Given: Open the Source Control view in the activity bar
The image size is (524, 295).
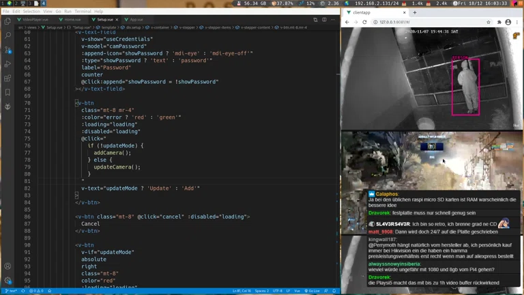Looking at the screenshot, I should tap(8, 50).
